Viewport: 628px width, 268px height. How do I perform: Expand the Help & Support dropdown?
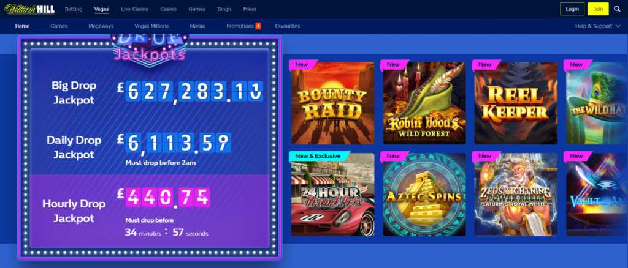[x=597, y=26]
